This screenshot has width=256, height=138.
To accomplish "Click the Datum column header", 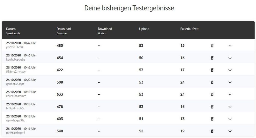I will (11, 29).
